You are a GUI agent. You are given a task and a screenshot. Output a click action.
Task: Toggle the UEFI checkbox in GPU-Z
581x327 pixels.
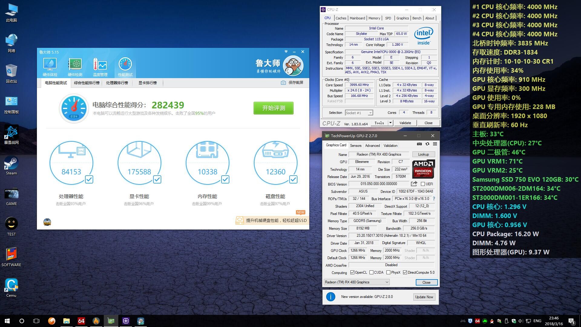[x=423, y=184]
